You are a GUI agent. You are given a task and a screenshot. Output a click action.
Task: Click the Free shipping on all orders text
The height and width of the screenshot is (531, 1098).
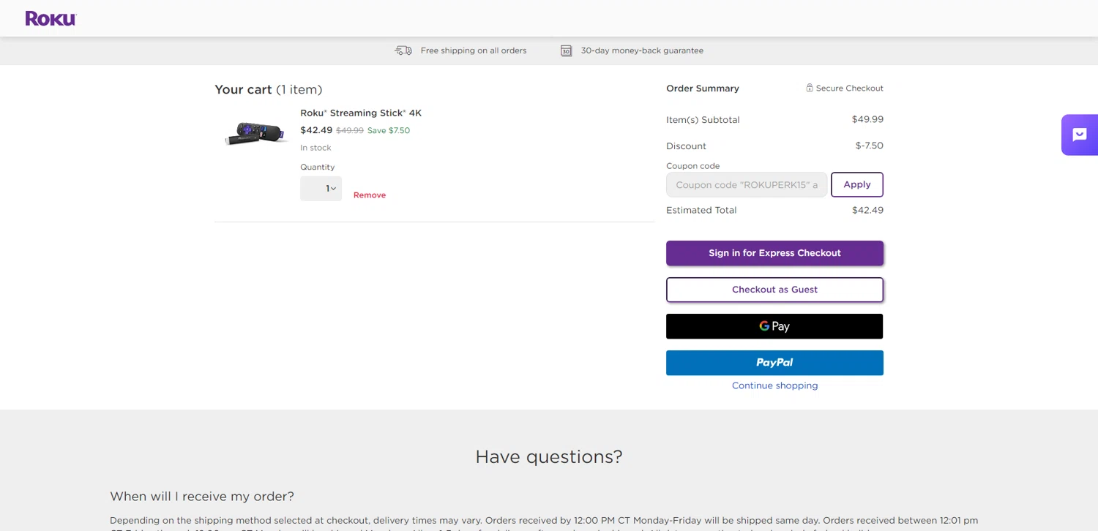click(474, 50)
